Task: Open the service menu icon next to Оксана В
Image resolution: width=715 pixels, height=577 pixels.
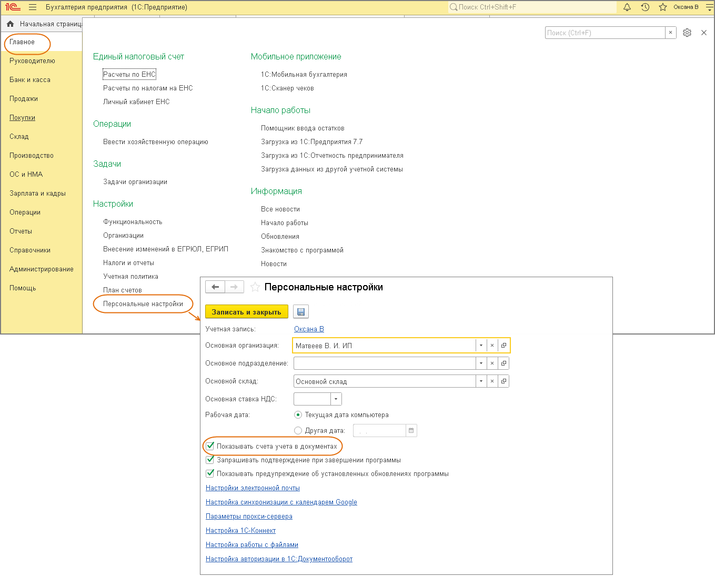Action: point(709,7)
